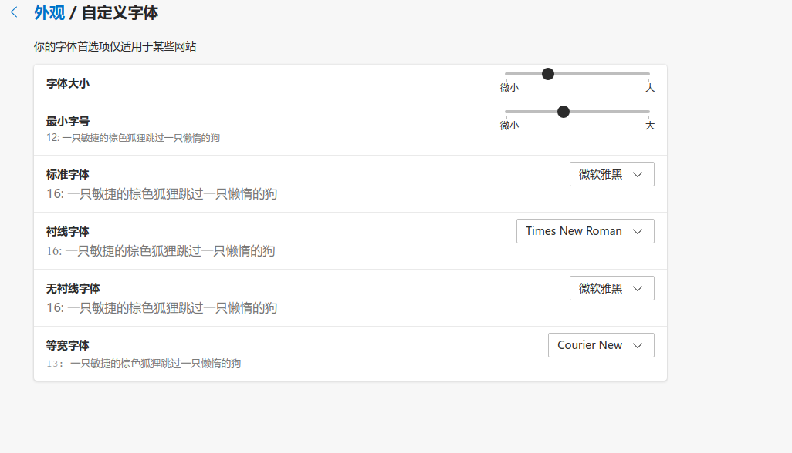
Task: Open the 无衬线字体 font dropdown
Action: click(x=611, y=288)
